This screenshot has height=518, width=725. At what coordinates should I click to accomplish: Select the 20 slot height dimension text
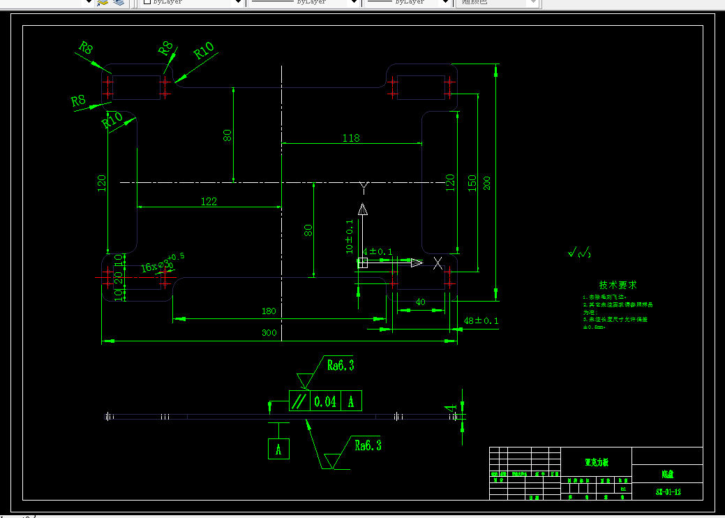click(x=119, y=278)
